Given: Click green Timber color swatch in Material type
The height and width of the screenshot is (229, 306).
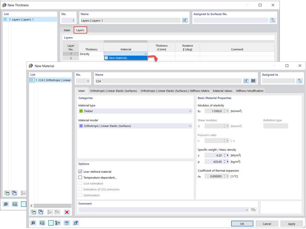Looking at the screenshot, I should point(81,111).
